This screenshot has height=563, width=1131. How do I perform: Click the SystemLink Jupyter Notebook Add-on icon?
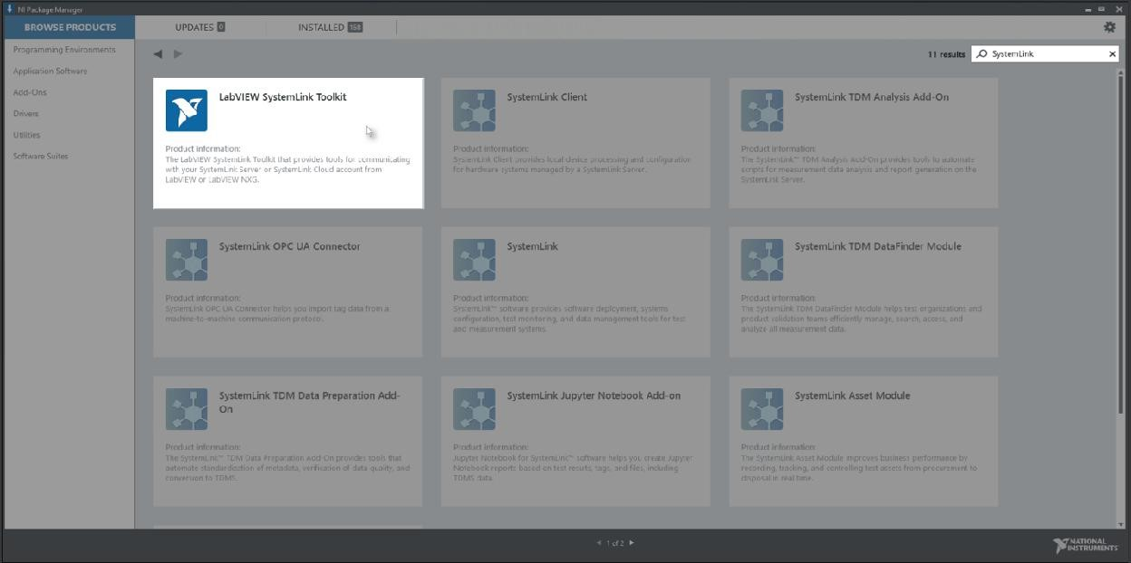click(474, 409)
